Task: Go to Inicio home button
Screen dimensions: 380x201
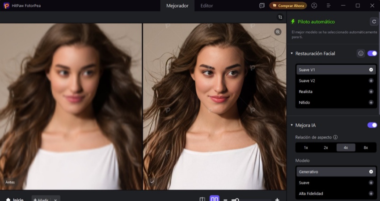Action: click(x=15, y=200)
